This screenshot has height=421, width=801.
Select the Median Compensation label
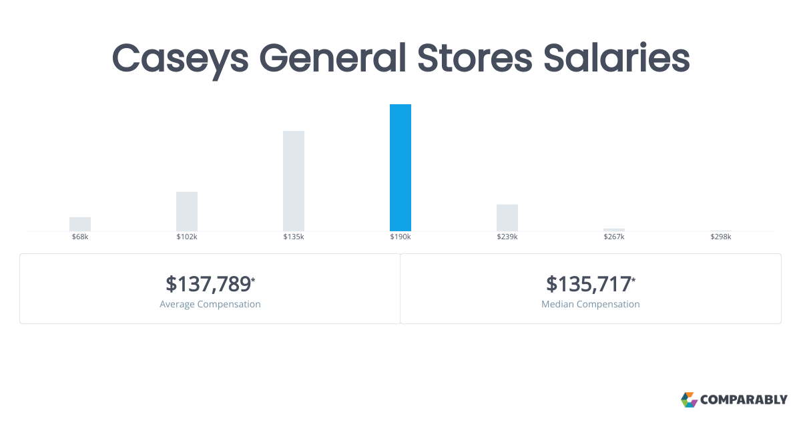click(x=591, y=304)
